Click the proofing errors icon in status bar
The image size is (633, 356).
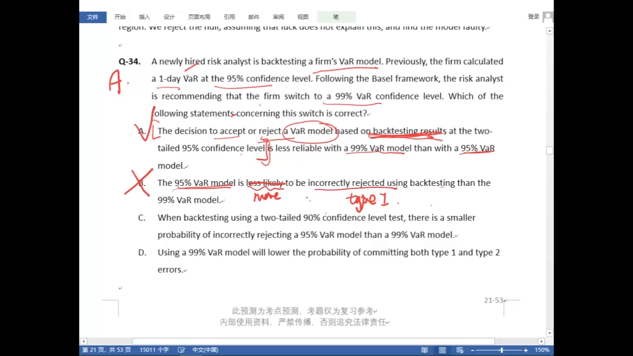181,350
